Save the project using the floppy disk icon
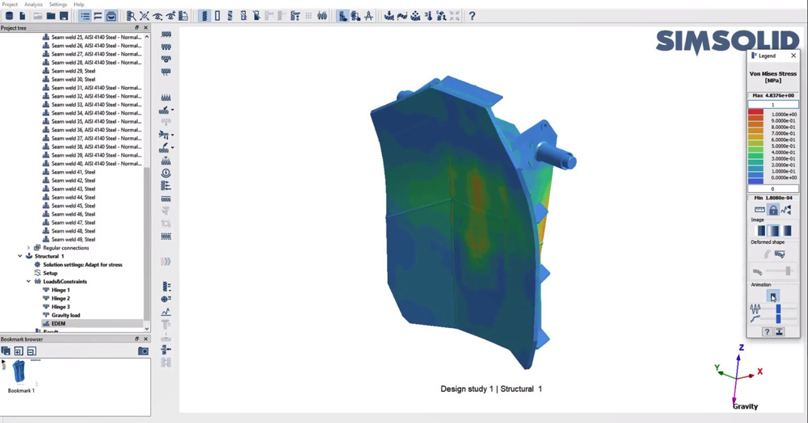 [x=65, y=15]
